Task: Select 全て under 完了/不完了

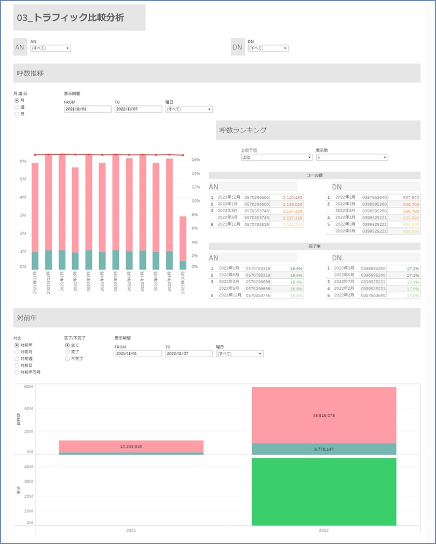Action: (x=67, y=345)
